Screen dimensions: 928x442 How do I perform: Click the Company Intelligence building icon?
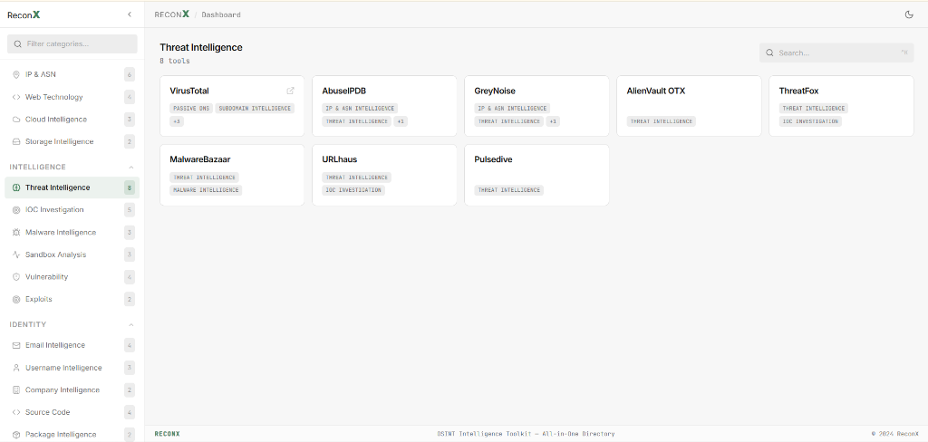(x=16, y=390)
